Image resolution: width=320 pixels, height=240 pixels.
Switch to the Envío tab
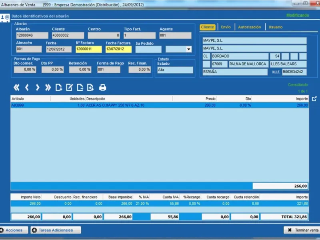point(226,27)
